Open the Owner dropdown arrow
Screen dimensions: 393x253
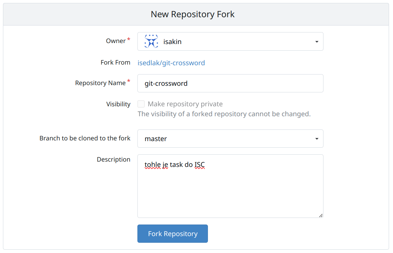[317, 42]
